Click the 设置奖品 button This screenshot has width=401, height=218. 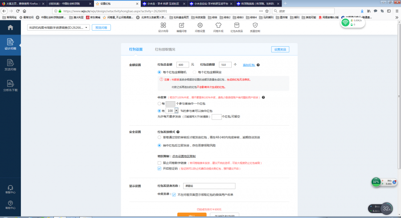click(280, 49)
